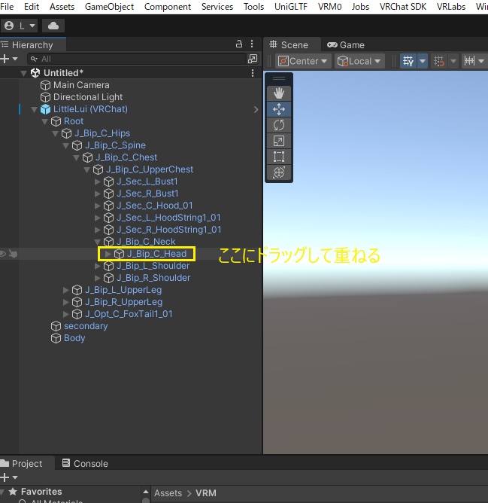Select the Body object
Image resolution: width=488 pixels, height=503 pixels.
click(x=74, y=338)
